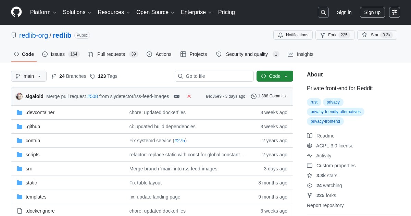Open the scripts folder
The width and height of the screenshot is (411, 216).
pos(33,155)
